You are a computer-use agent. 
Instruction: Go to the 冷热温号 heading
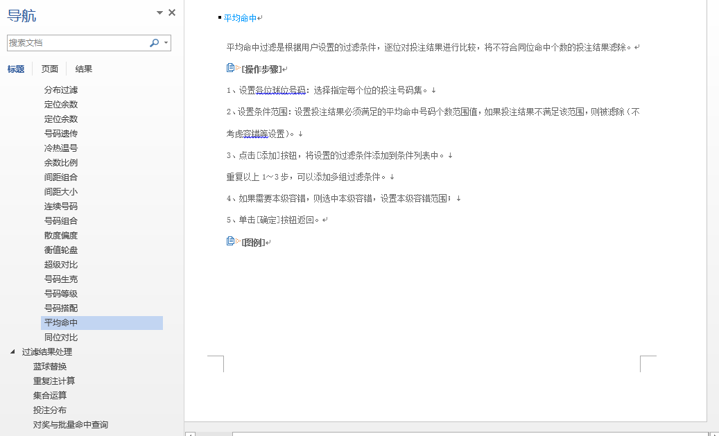pos(61,148)
